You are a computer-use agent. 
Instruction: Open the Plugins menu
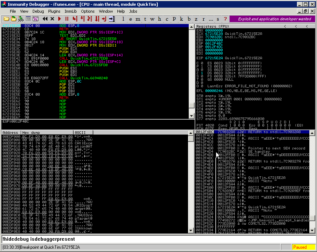click(x=54, y=11)
